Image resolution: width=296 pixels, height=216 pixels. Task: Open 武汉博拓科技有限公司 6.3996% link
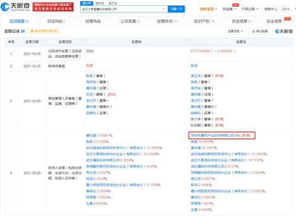click(103, 160)
